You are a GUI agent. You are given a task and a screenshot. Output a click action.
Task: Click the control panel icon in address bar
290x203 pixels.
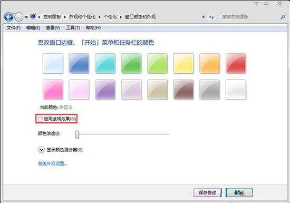(33, 17)
